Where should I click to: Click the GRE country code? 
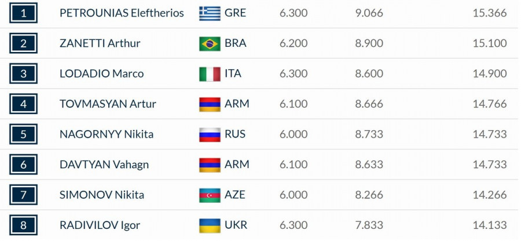pyautogui.click(x=235, y=13)
